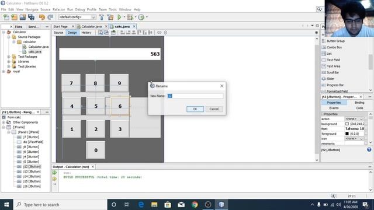This screenshot has width=374, height=210.
Task: Click the foreground color swatch
Action: pyautogui.click(x=347, y=134)
